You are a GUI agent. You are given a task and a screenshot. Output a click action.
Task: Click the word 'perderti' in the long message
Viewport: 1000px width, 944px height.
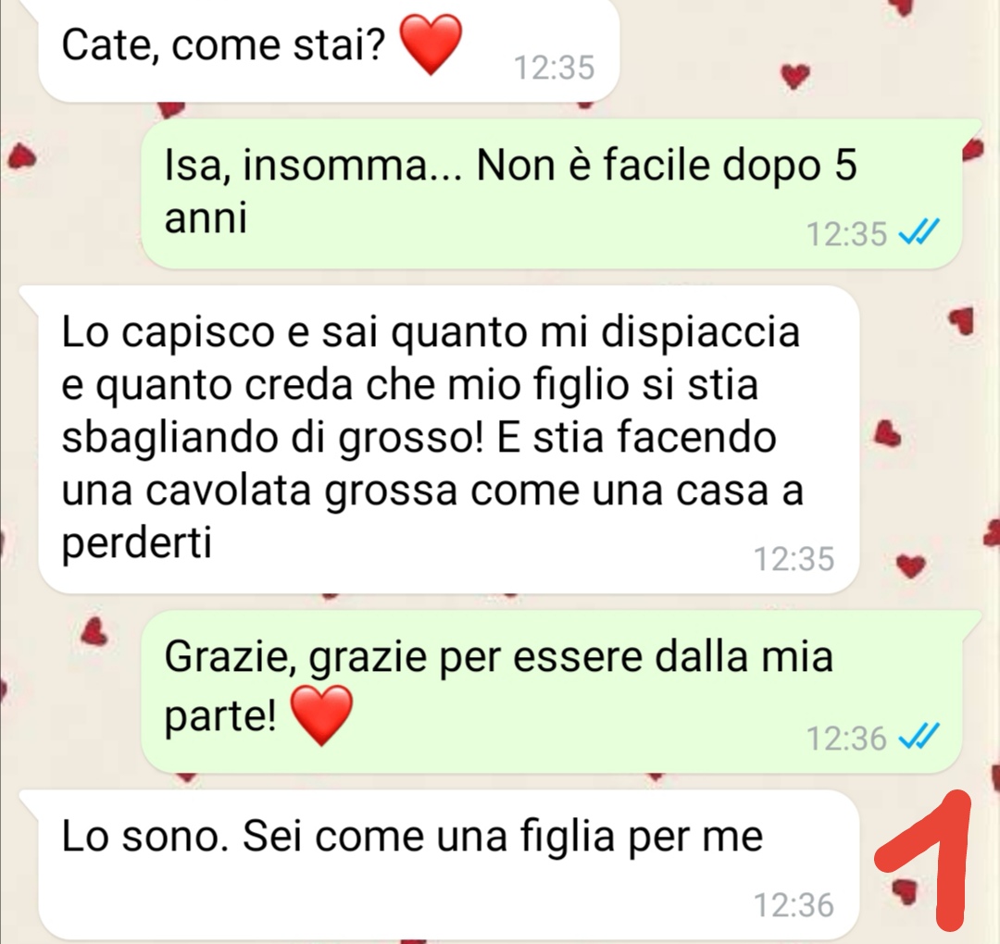pos(136,544)
